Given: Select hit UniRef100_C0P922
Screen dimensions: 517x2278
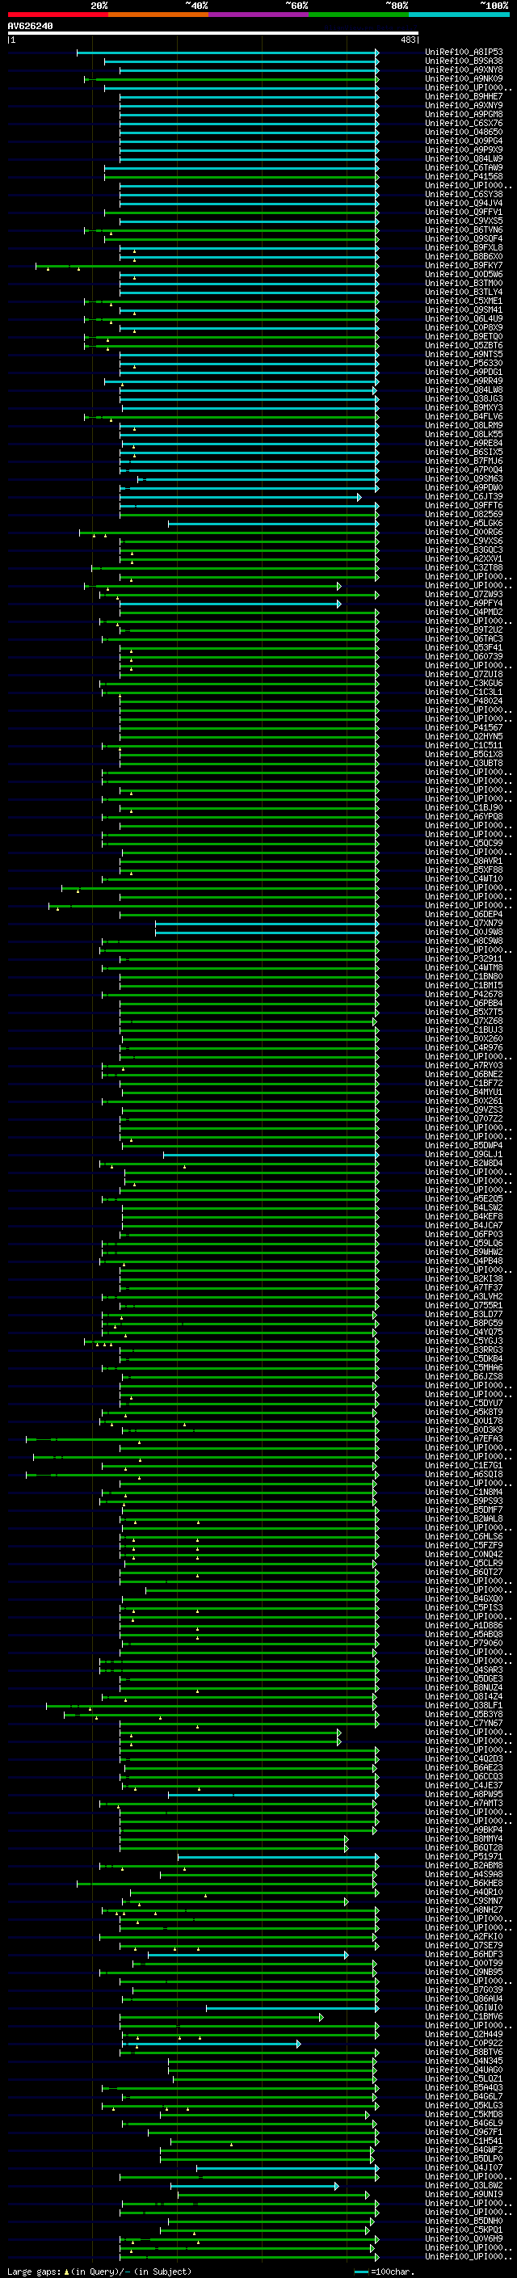Looking at the screenshot, I should click(x=464, y=2043).
